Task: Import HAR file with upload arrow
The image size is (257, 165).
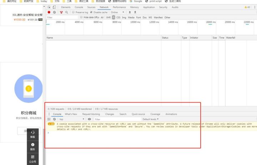Action: click(x=130, y=12)
